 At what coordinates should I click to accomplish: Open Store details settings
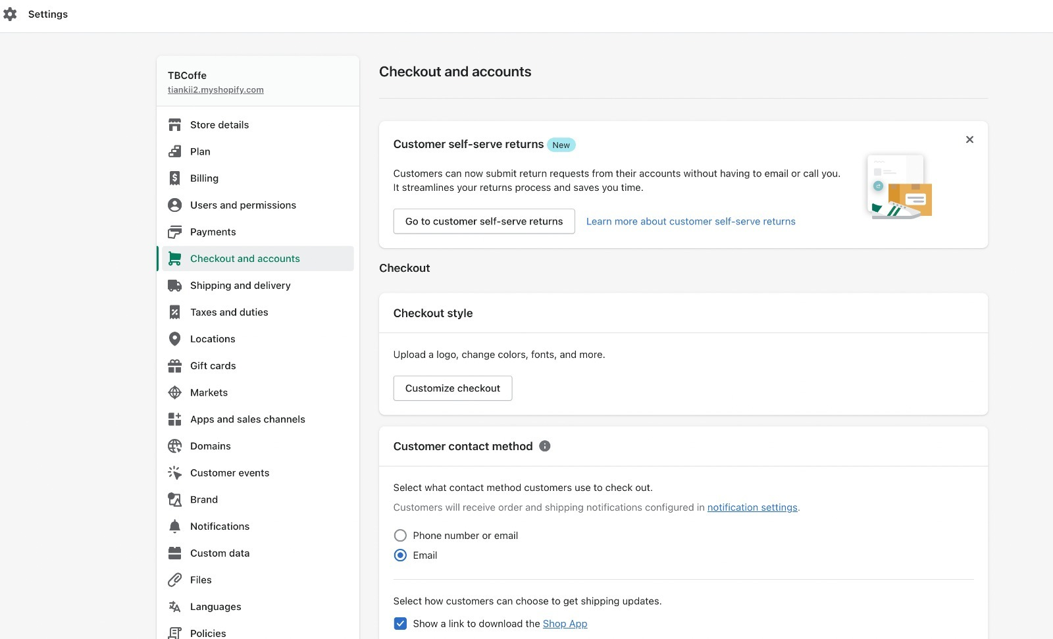[219, 125]
